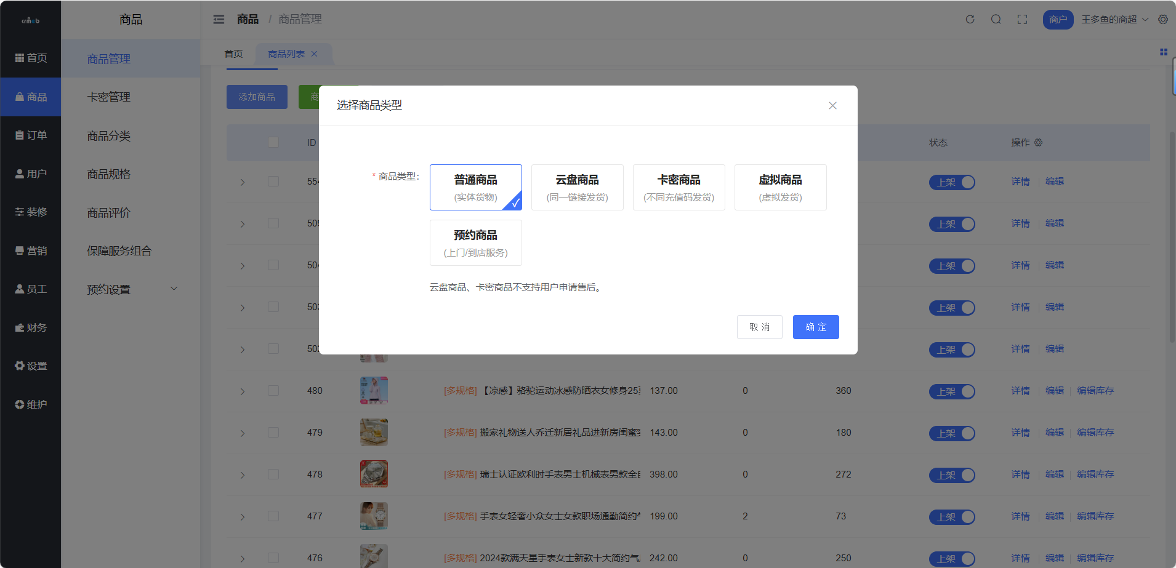The image size is (1176, 568).
Task: Enter fullscreen using the expand icon
Action: 1022,19
